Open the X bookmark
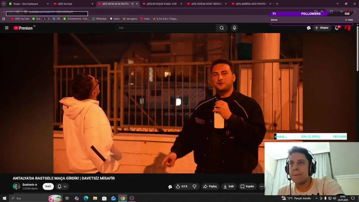Viewport: 359px width, 202px height. coord(47,19)
